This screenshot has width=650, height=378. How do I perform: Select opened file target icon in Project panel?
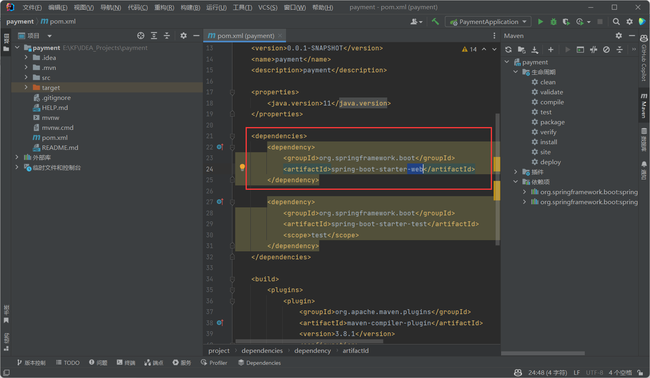[x=141, y=36]
